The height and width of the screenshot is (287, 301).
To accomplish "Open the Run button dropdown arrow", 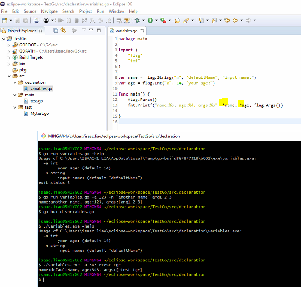I will [x=155, y=20].
